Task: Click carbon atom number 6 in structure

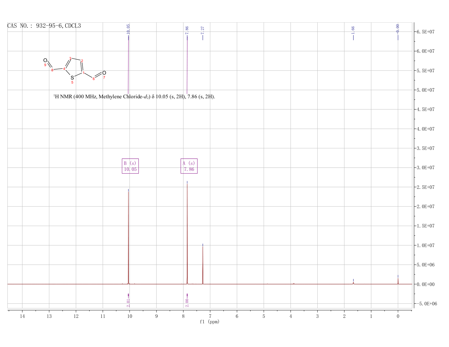Action: (x=94, y=79)
